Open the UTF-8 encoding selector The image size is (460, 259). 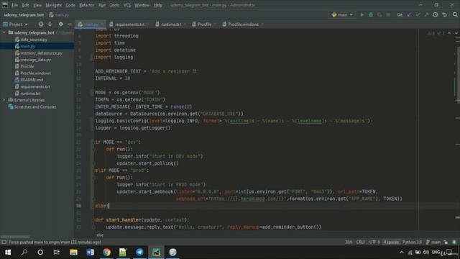[x=374, y=242]
